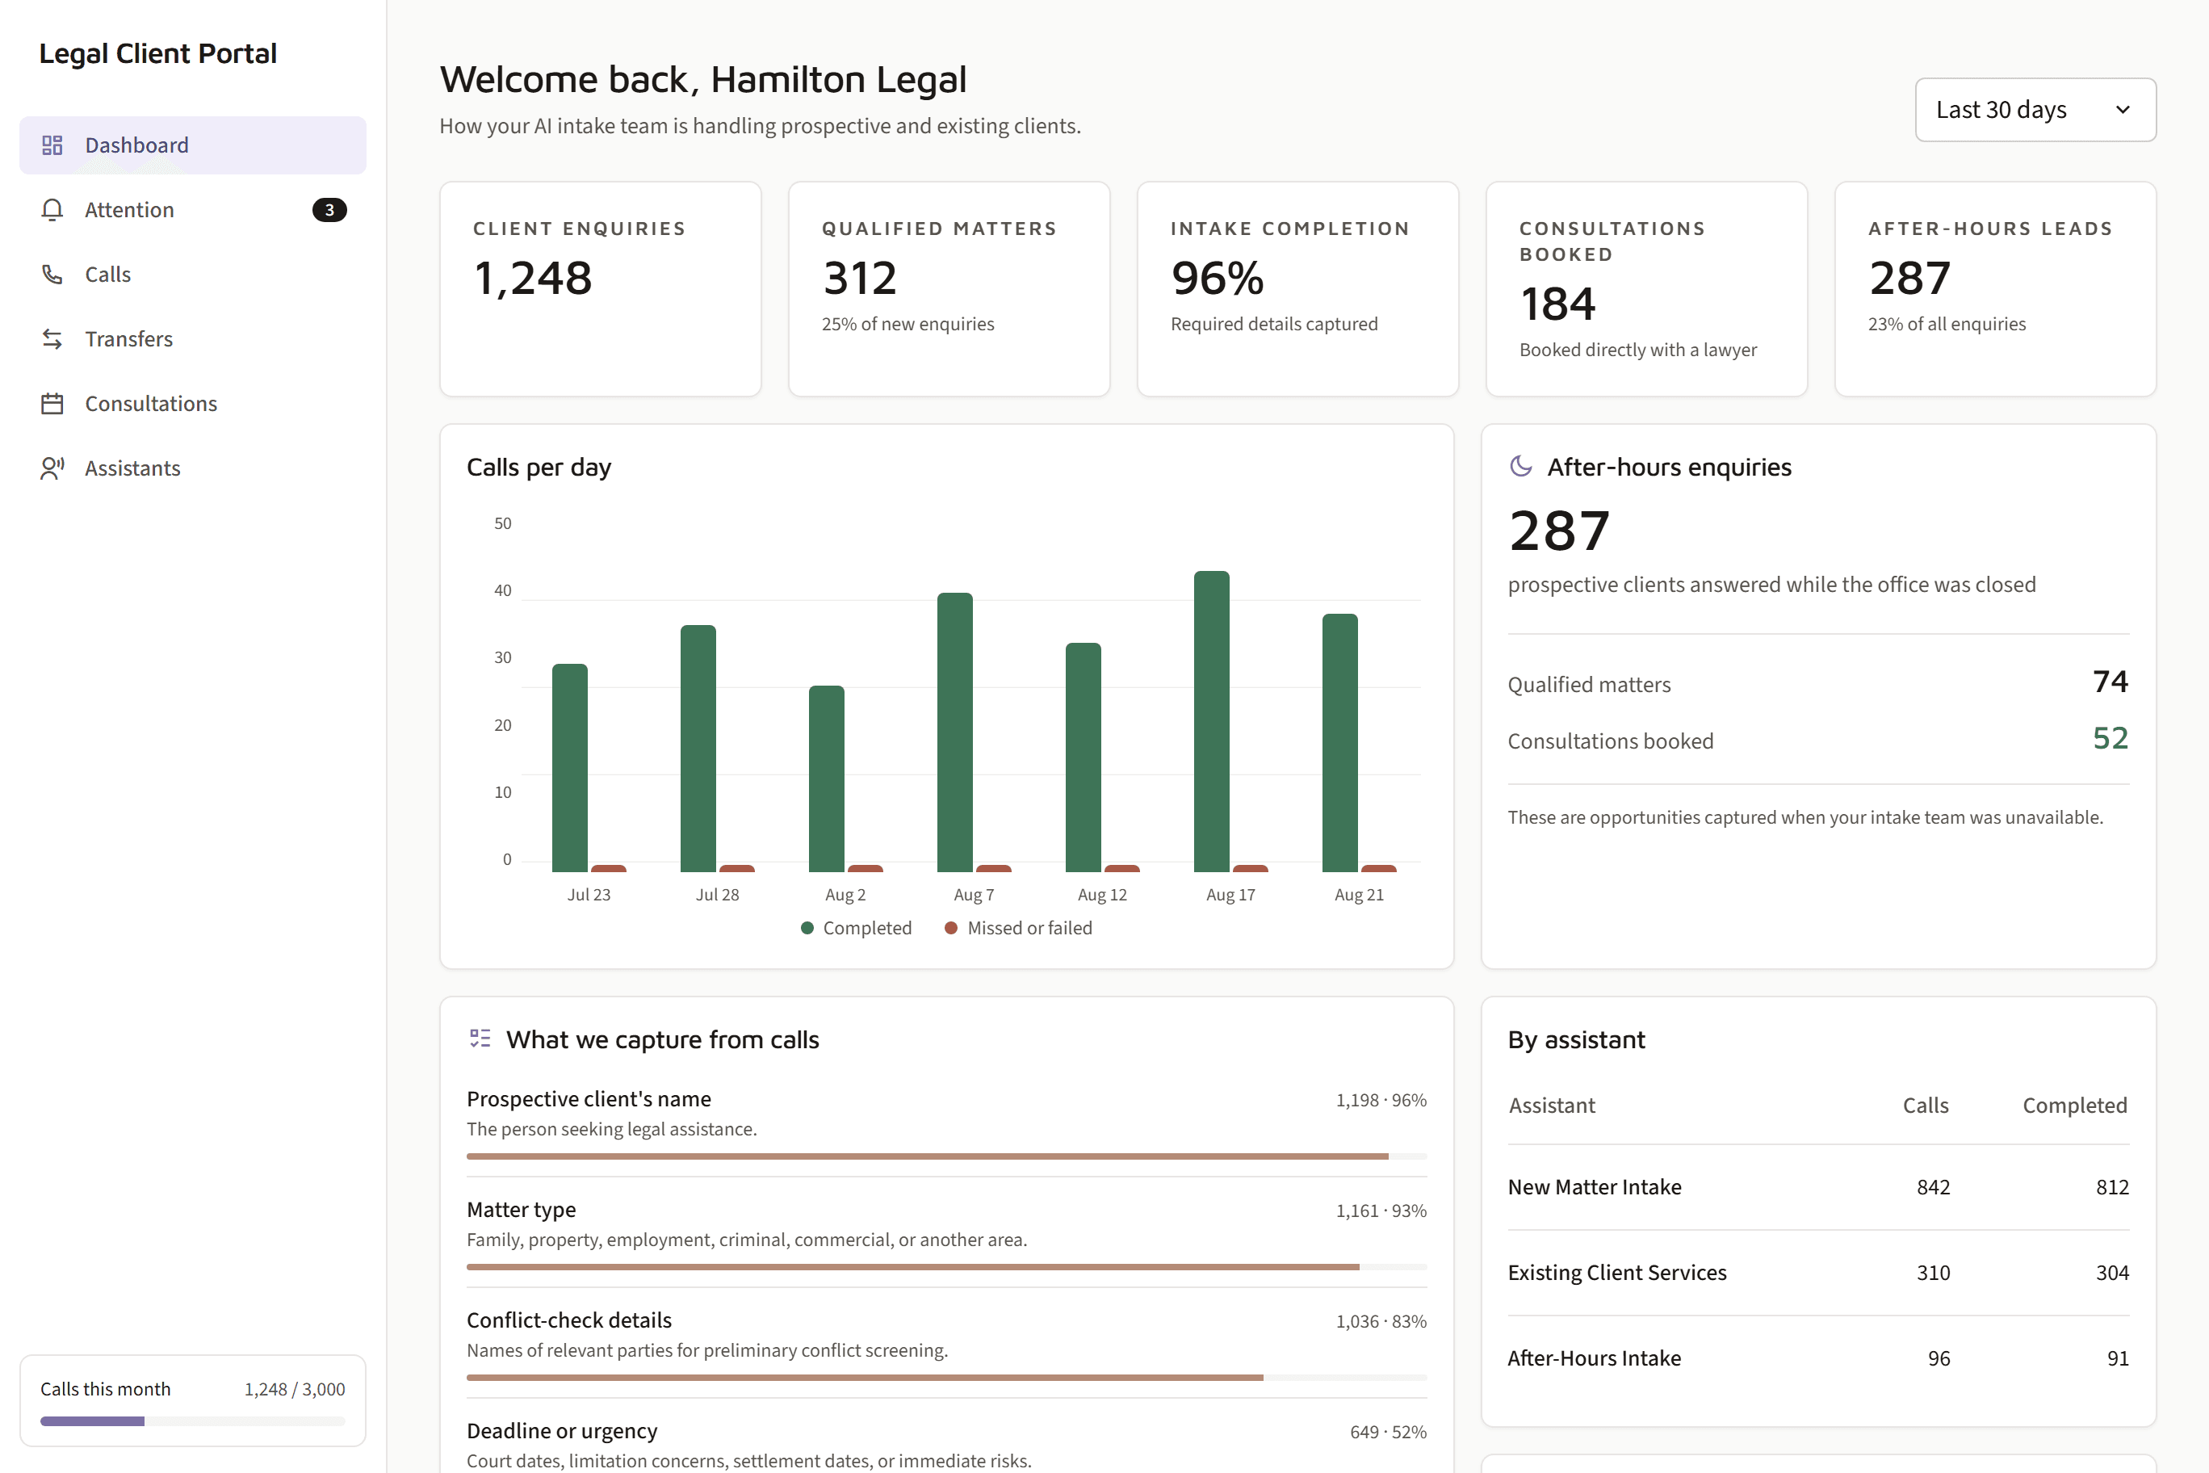This screenshot has width=2209, height=1473.
Task: Open the Calls page
Action: click(x=192, y=275)
